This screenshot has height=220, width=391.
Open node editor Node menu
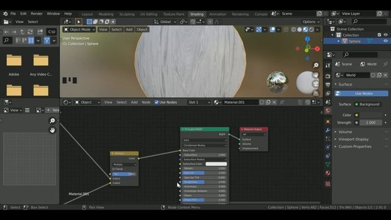146,102
